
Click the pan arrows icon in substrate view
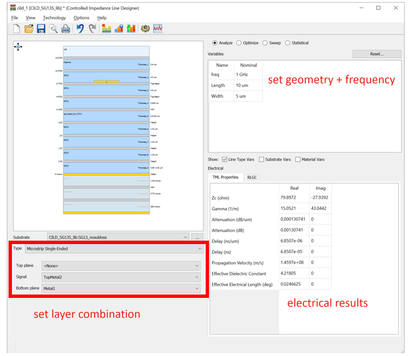click(x=18, y=47)
